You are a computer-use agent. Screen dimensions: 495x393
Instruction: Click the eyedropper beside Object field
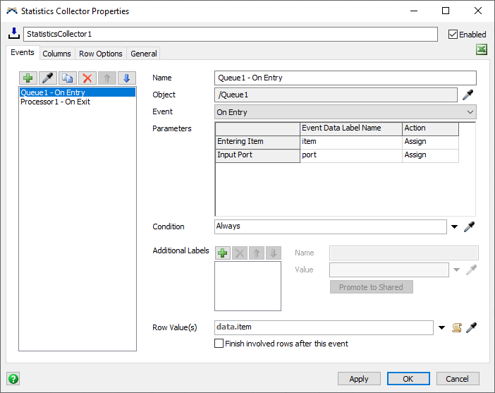pos(468,95)
